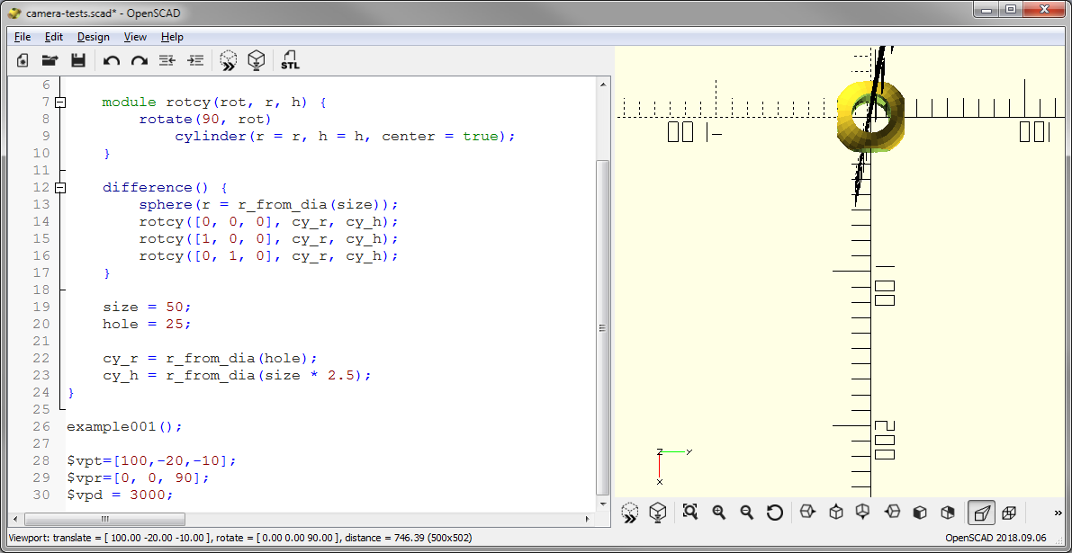Save the file using the floppy disk icon
This screenshot has width=1072, height=553.
(78, 60)
